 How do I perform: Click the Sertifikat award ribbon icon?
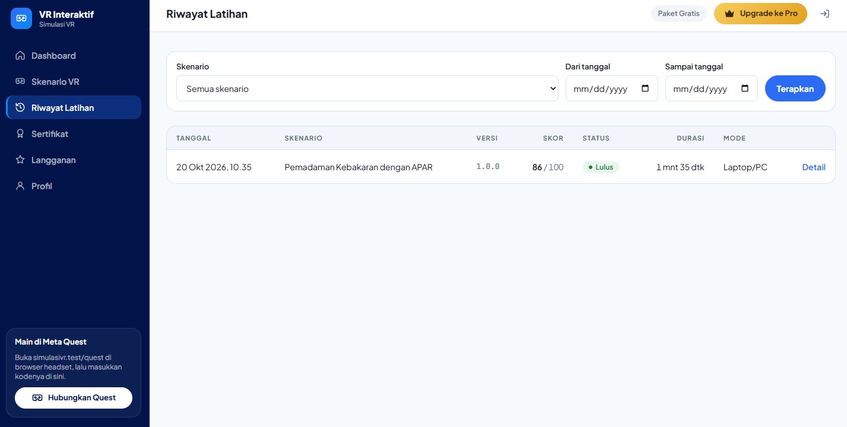[x=20, y=134]
